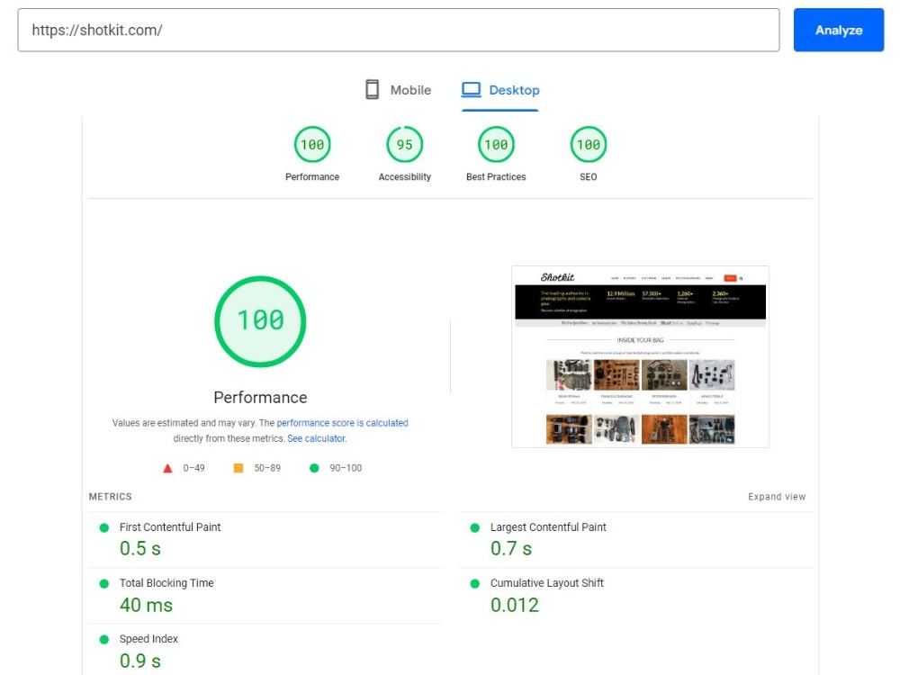
Task: Click the red triangle 0–49 legend icon
Action: (167, 468)
